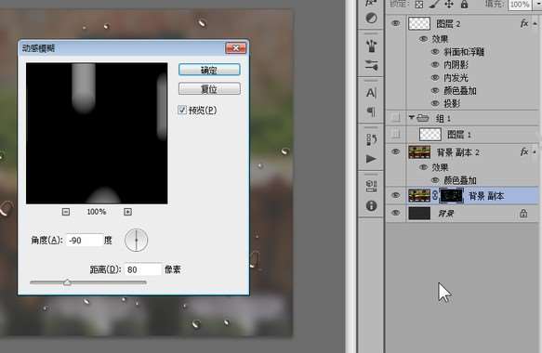The image size is (542, 353).
Task: Select the 背景 副本 layer mask thumbnail
Action: (x=451, y=195)
